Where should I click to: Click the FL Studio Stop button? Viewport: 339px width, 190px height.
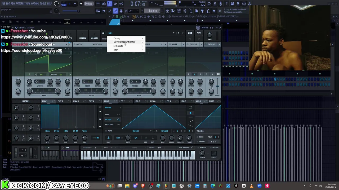[75, 4]
